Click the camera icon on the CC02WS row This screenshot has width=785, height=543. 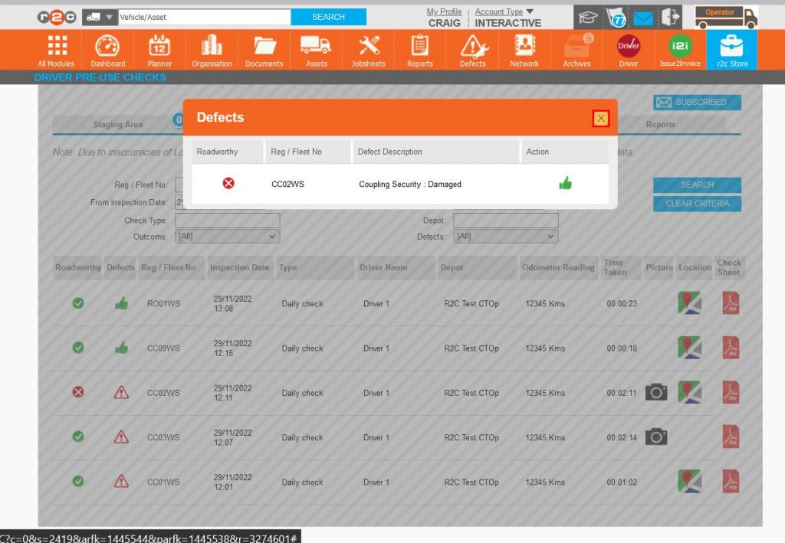(x=657, y=392)
